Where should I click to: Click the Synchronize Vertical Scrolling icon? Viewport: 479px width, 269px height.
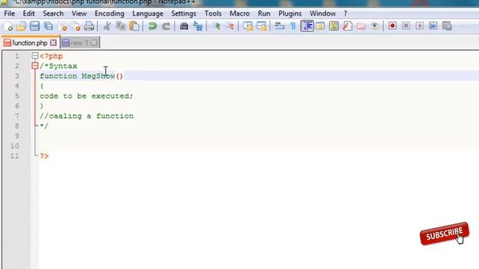pos(248,26)
